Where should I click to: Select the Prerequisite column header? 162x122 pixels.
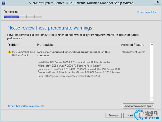coord(45,45)
